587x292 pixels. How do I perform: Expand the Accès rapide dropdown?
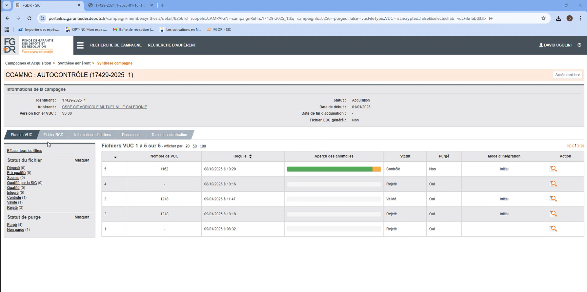(567, 75)
